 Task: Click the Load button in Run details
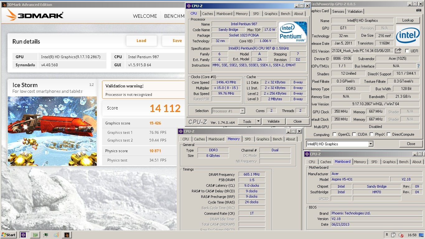click(x=141, y=41)
